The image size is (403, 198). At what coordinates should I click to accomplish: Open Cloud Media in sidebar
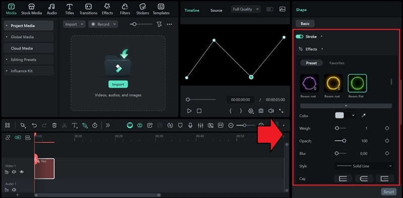coord(29,48)
